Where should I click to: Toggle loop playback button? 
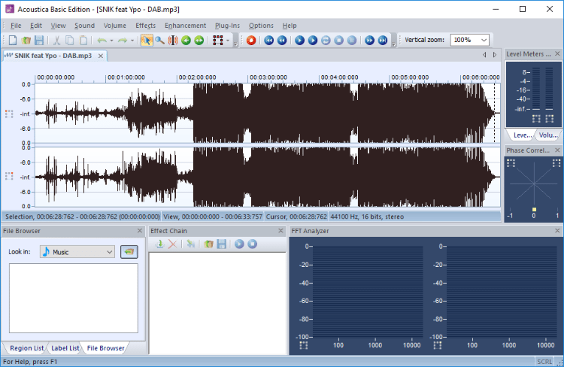click(326, 40)
